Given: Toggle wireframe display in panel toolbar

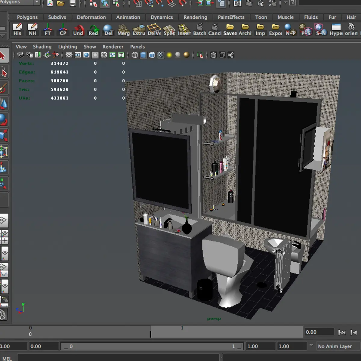Looking at the screenshot, I should point(135,55).
